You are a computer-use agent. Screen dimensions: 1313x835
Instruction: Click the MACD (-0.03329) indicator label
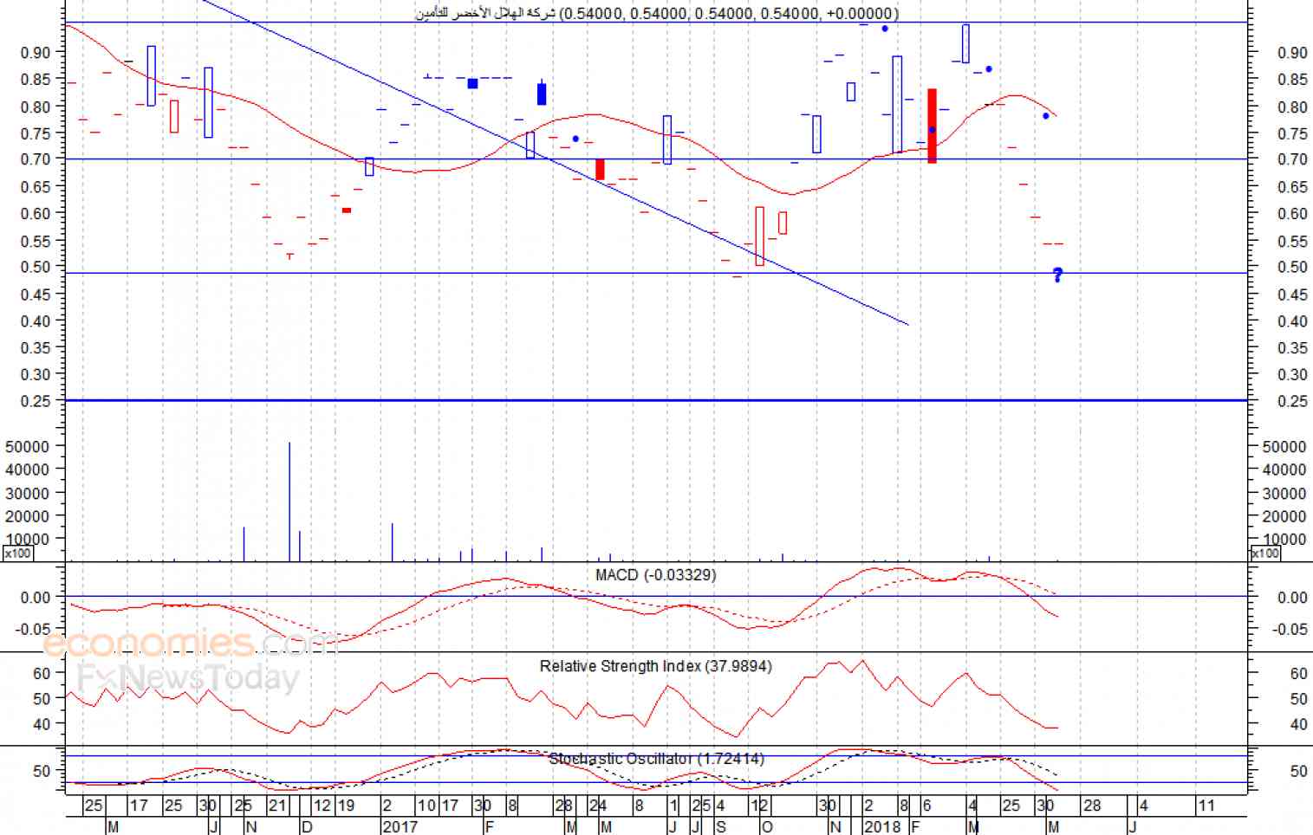(x=656, y=575)
